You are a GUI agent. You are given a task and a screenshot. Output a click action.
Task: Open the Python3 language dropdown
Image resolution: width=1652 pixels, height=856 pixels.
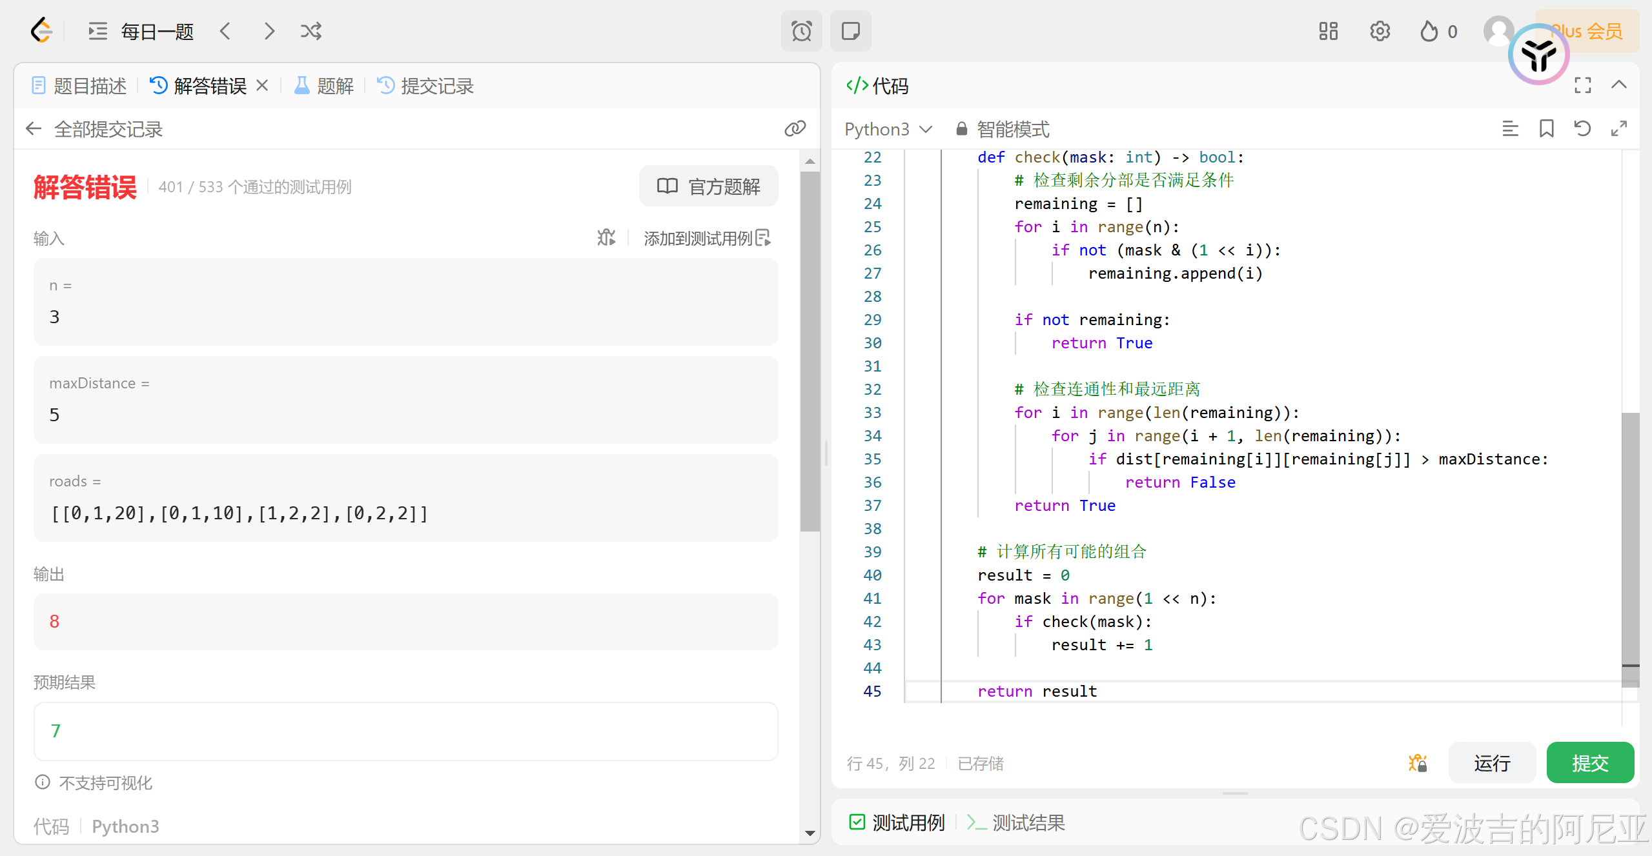tap(888, 130)
